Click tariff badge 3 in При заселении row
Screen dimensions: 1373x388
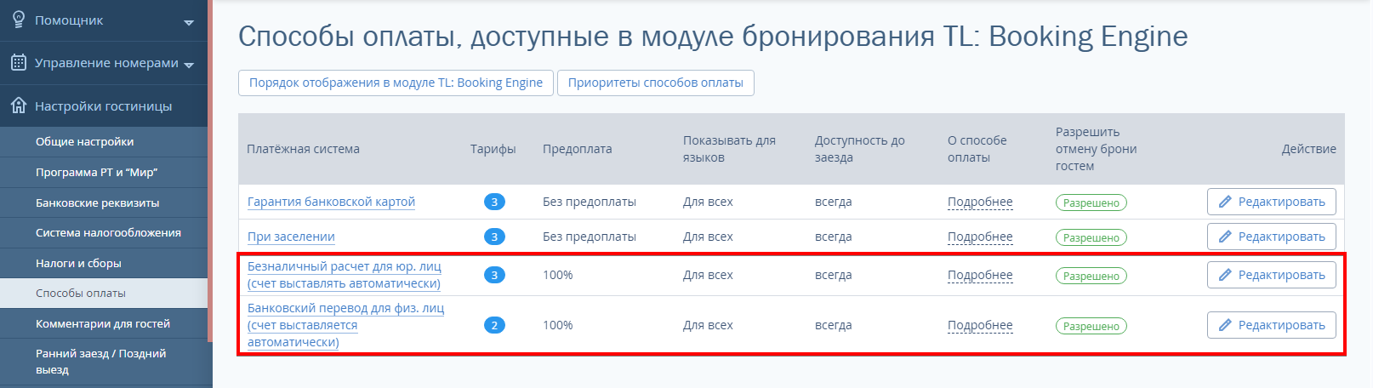coord(494,237)
